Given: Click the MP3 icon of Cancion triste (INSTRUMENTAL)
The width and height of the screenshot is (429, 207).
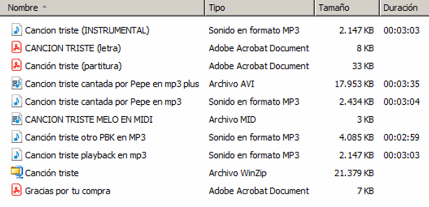Looking at the screenshot, I should click(17, 30).
